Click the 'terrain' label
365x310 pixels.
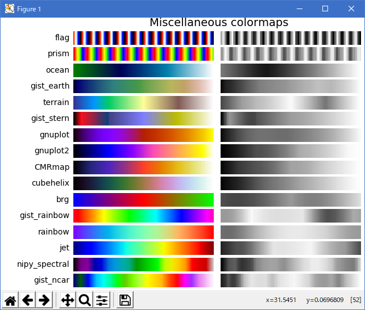(x=56, y=102)
